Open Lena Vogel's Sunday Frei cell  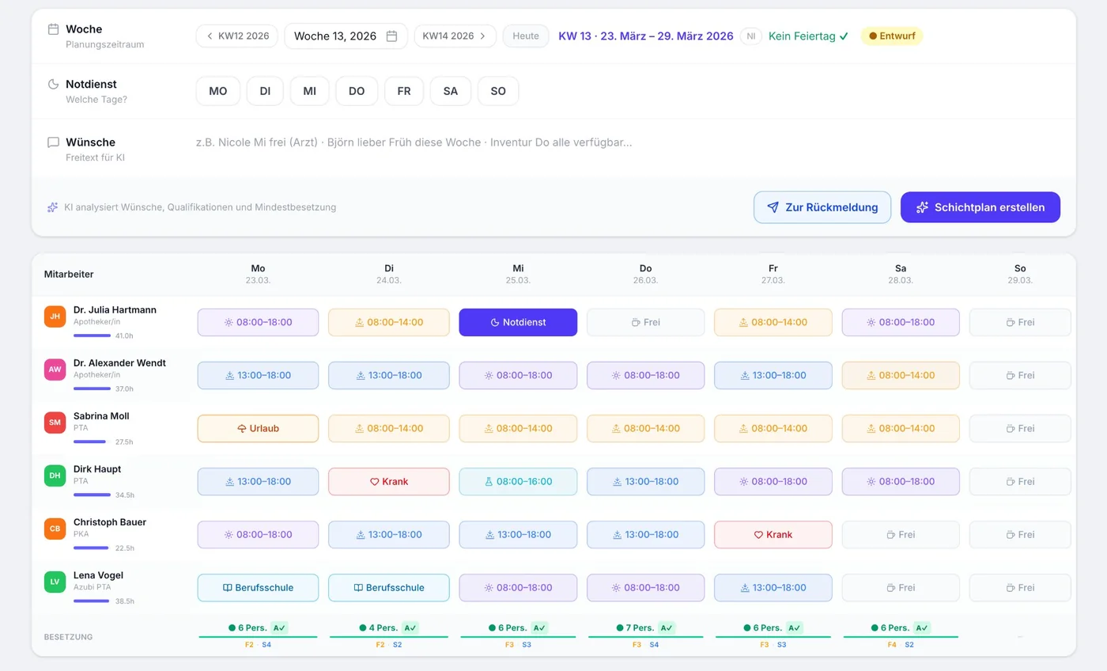click(1020, 587)
